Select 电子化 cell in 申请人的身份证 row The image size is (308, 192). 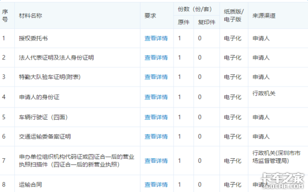[x=233, y=97]
